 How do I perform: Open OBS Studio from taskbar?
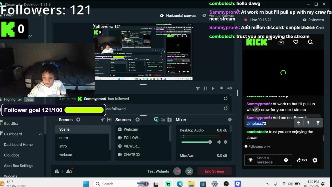click(226, 184)
